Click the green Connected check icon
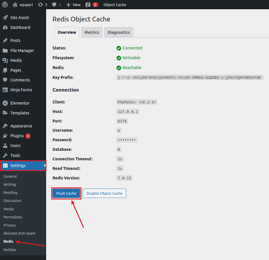 point(119,48)
